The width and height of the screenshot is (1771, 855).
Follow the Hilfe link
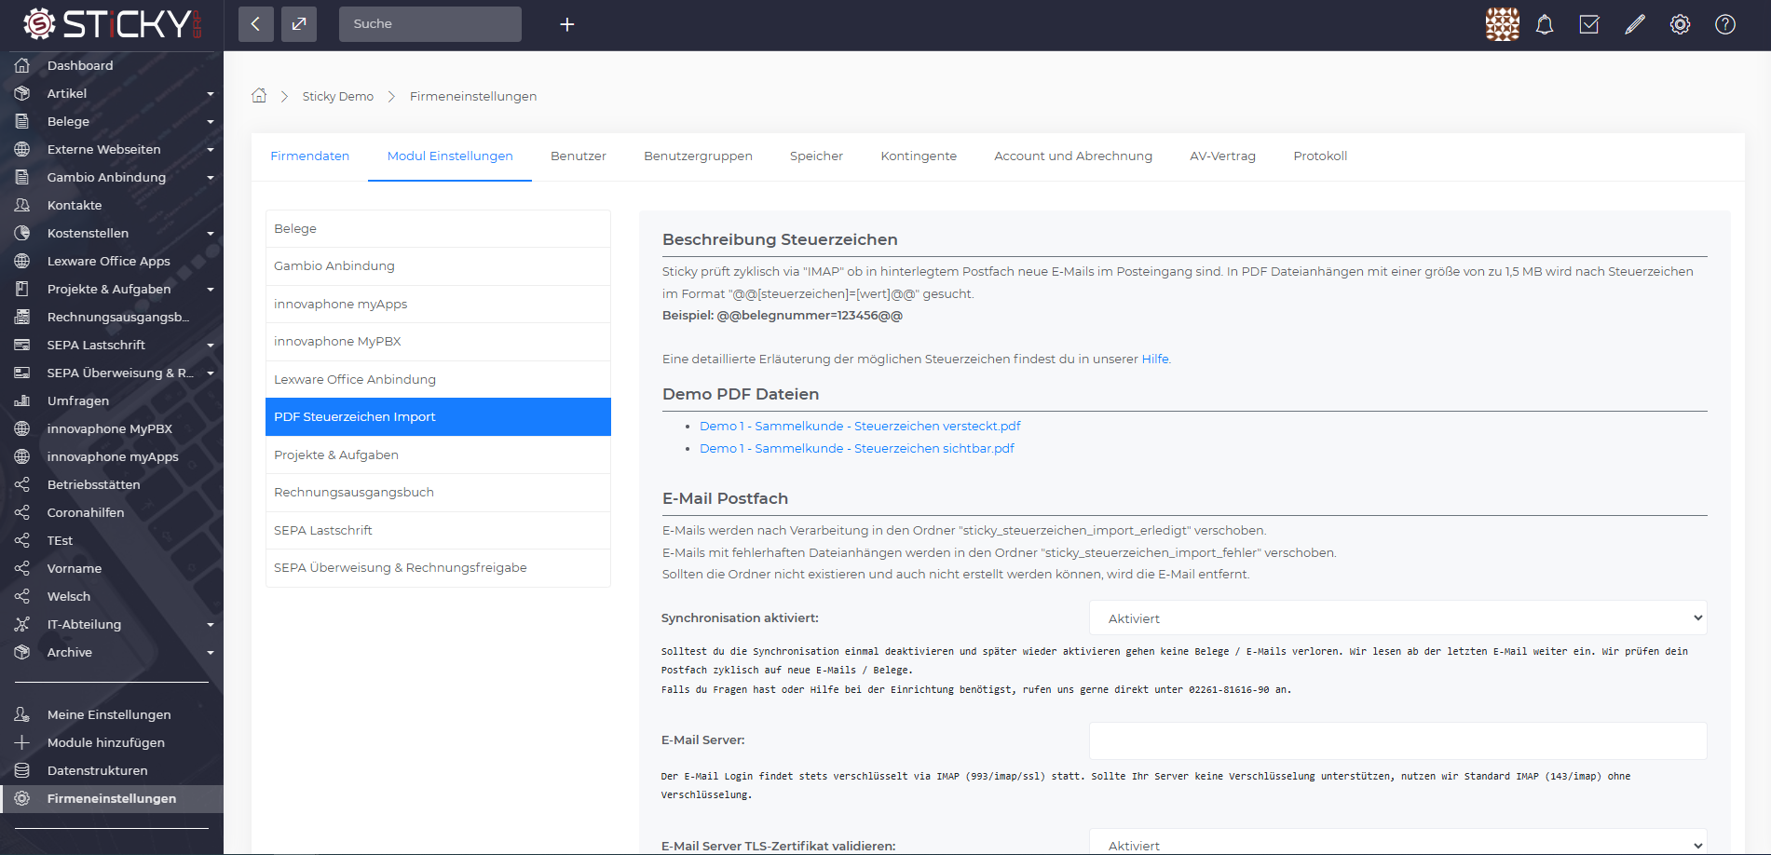(1155, 359)
